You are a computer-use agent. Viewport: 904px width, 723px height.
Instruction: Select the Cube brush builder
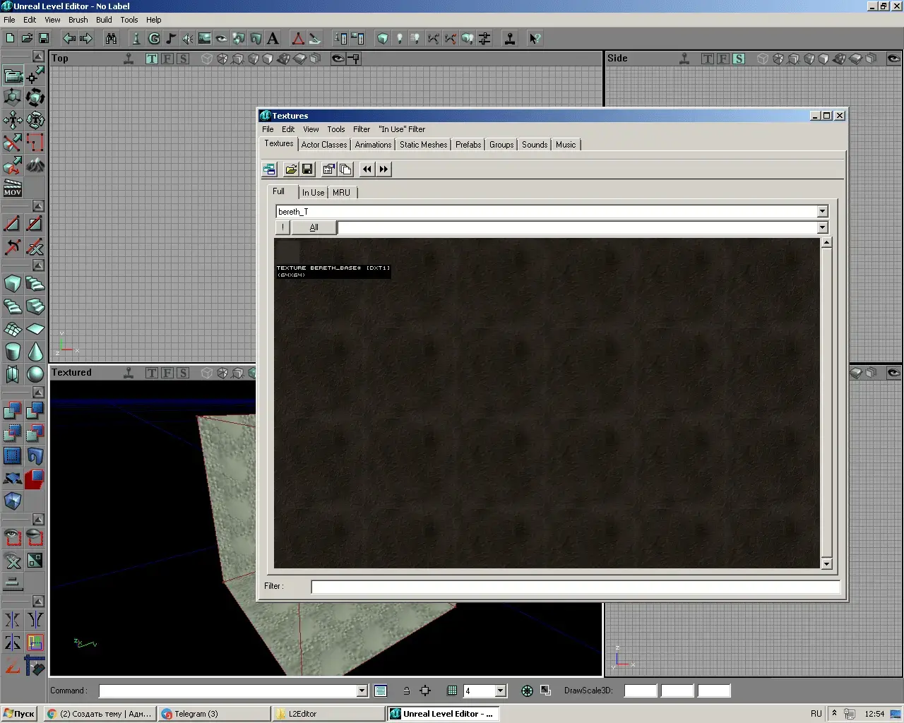point(13,284)
